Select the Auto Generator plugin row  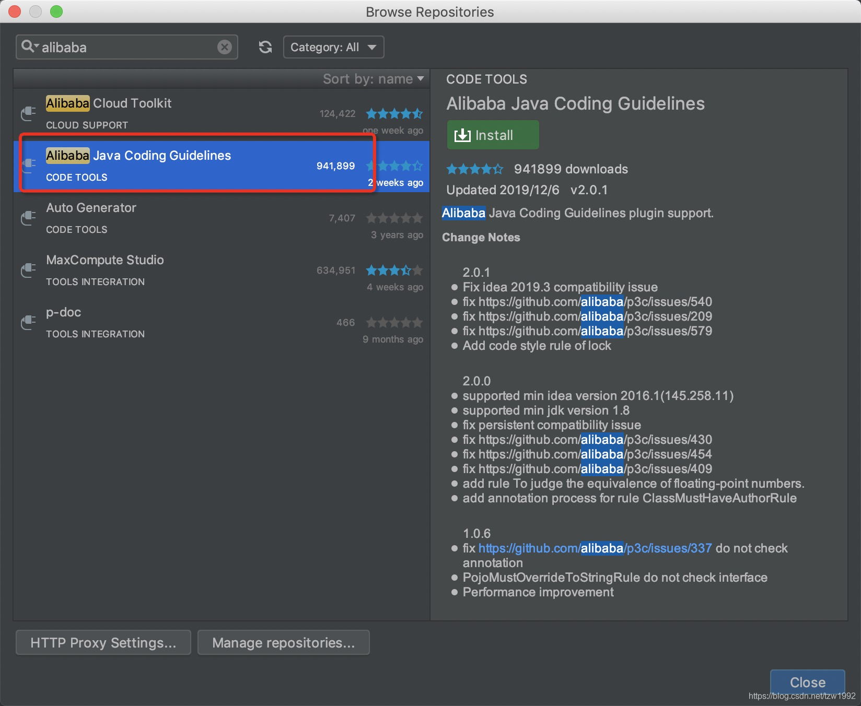222,219
